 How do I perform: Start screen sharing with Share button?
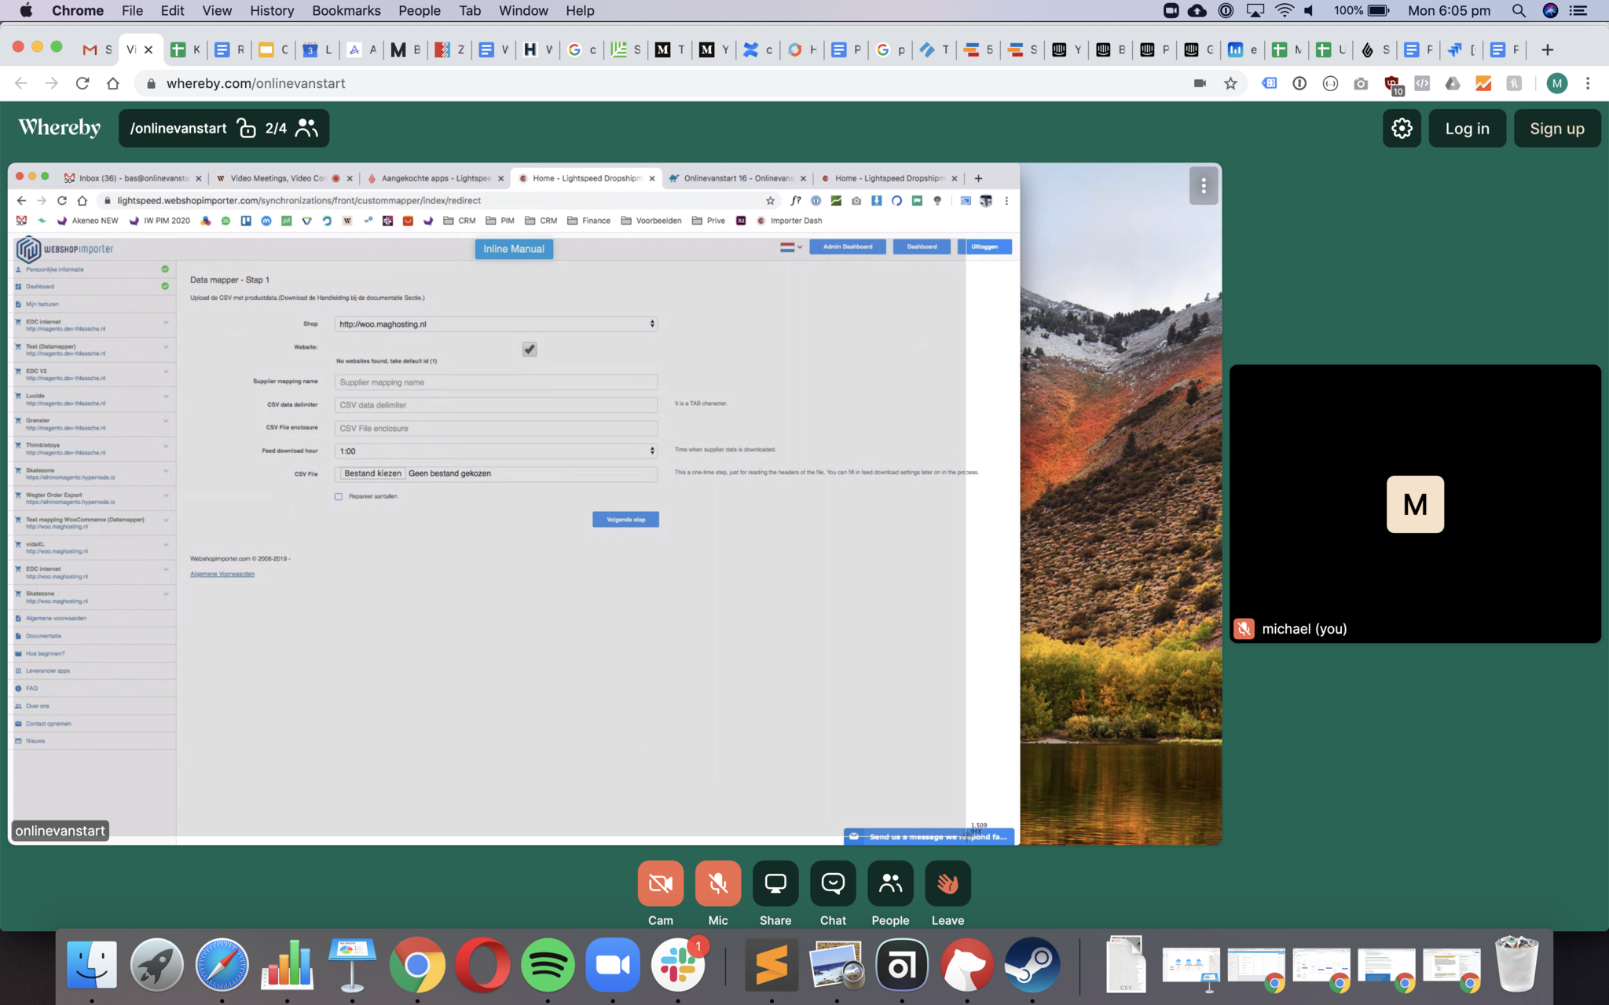(x=775, y=883)
